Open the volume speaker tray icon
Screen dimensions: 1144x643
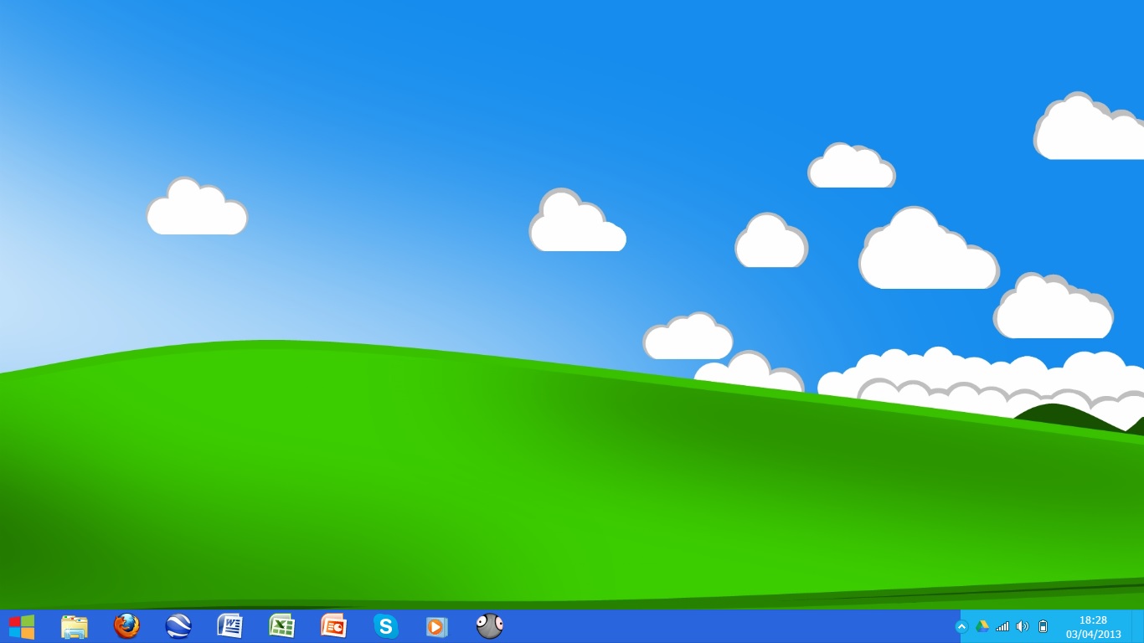[1023, 626]
